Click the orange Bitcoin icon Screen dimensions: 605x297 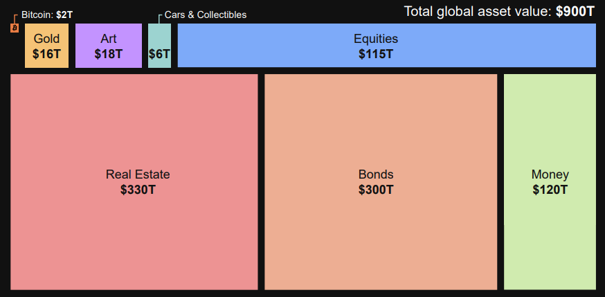[x=14, y=28]
